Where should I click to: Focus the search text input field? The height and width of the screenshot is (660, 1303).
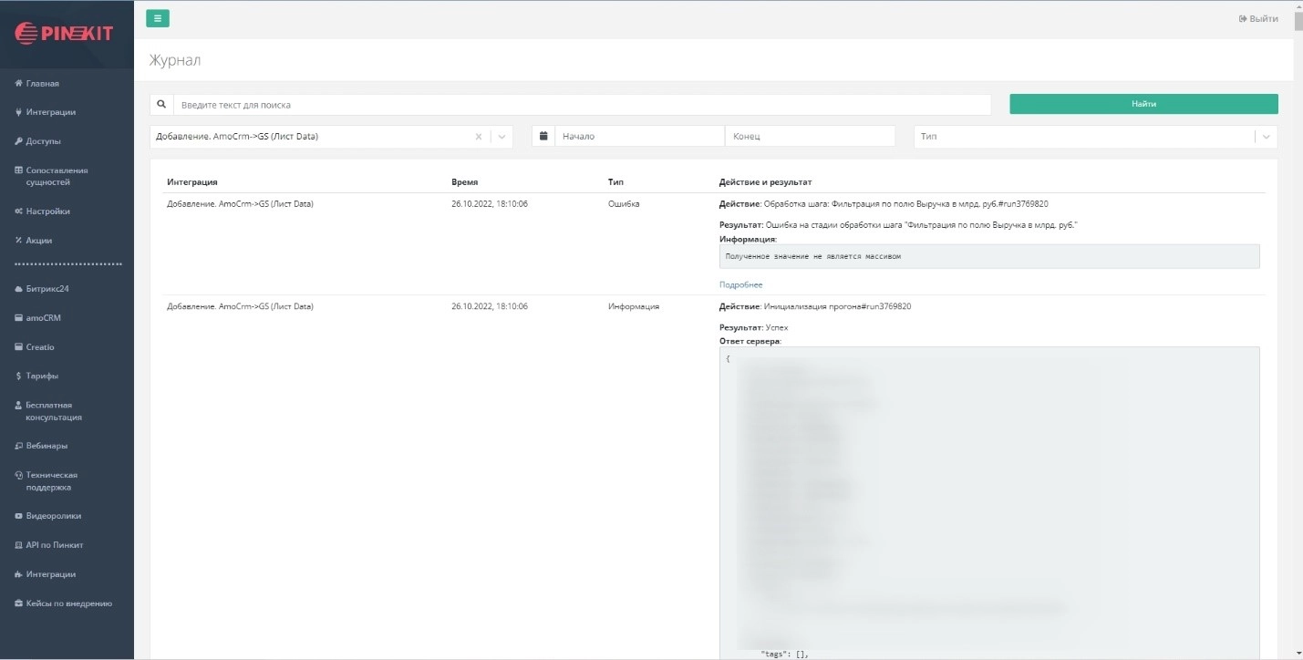582,105
